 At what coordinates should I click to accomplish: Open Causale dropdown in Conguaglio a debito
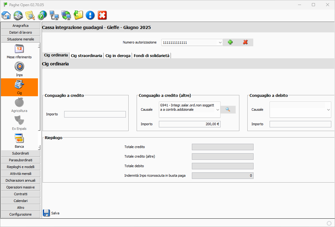point(328,109)
